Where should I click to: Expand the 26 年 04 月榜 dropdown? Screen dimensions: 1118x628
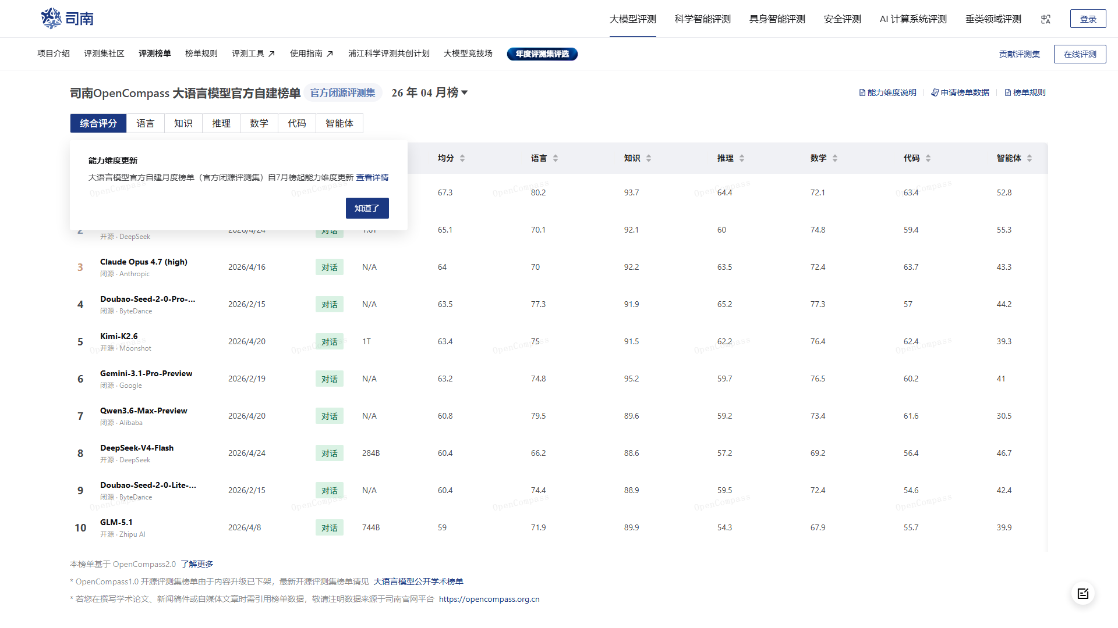tap(430, 92)
